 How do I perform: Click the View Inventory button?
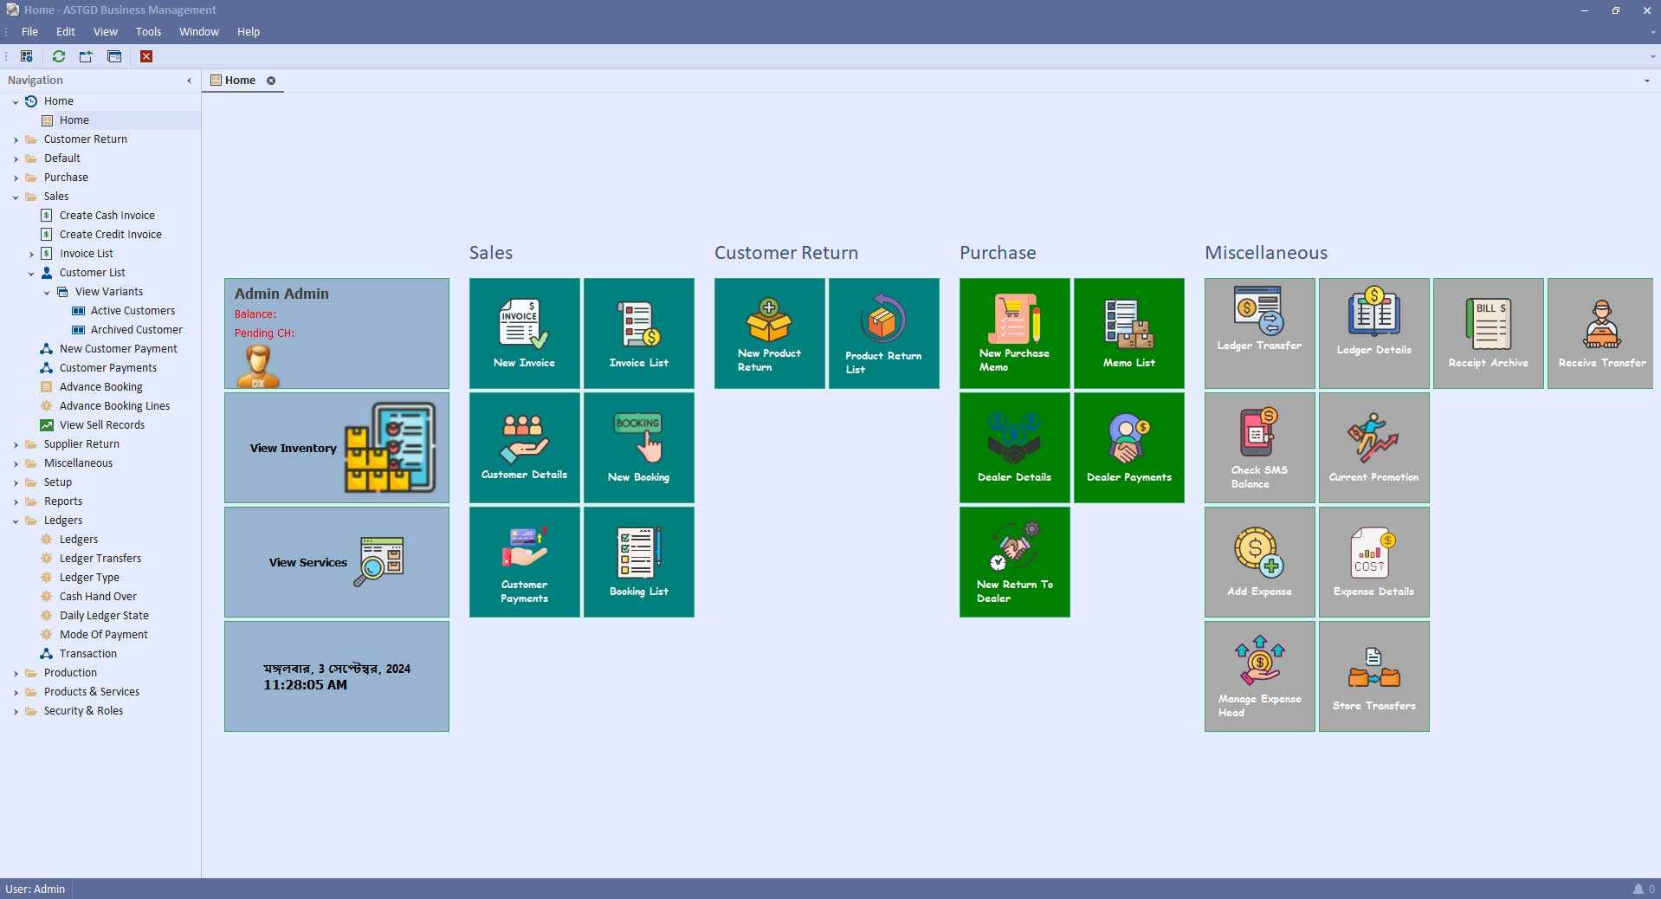[x=337, y=448]
